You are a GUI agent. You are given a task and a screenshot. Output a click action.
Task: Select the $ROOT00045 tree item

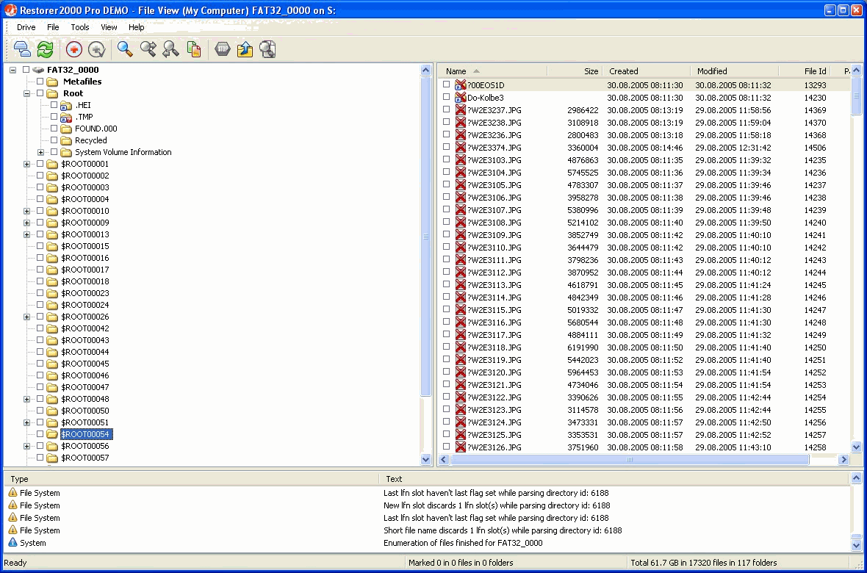coord(85,364)
